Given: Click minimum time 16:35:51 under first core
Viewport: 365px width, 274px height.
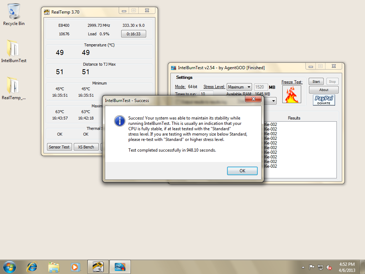Looking at the screenshot, I should point(60,95).
